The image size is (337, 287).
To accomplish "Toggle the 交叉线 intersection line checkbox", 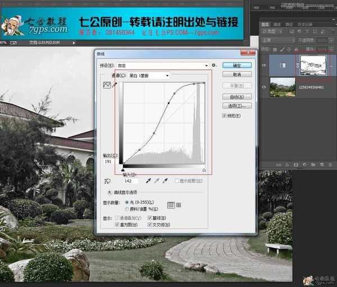I will 149,225.
